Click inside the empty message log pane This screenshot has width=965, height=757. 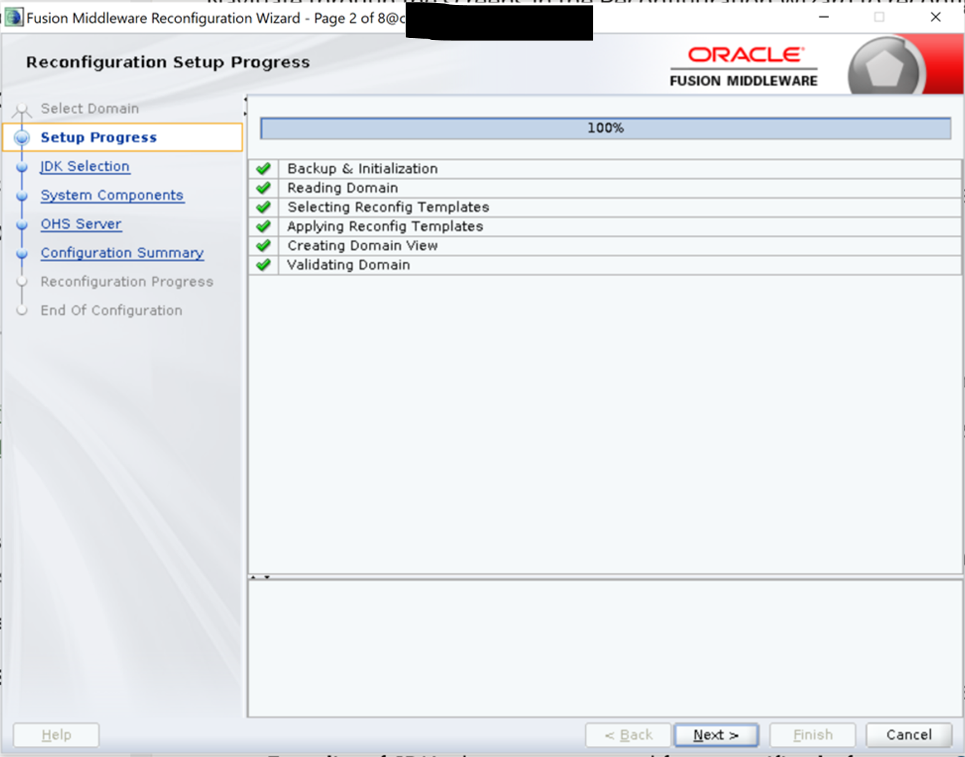tap(605, 648)
